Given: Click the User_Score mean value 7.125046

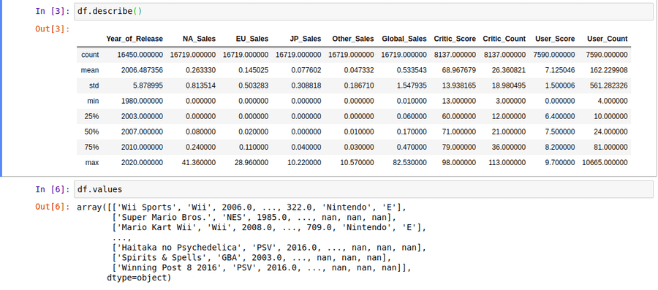Looking at the screenshot, I should (559, 70).
